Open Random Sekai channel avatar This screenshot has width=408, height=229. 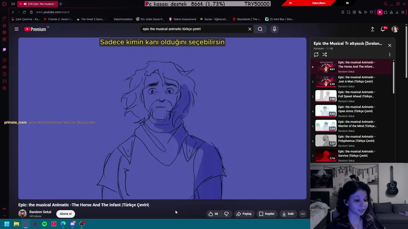click(x=22, y=214)
